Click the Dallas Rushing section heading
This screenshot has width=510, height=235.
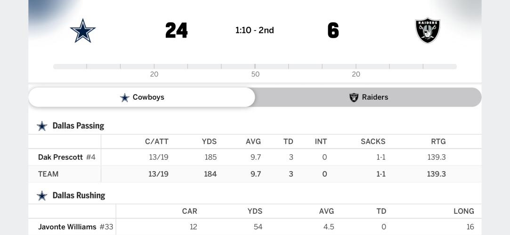[79, 196]
